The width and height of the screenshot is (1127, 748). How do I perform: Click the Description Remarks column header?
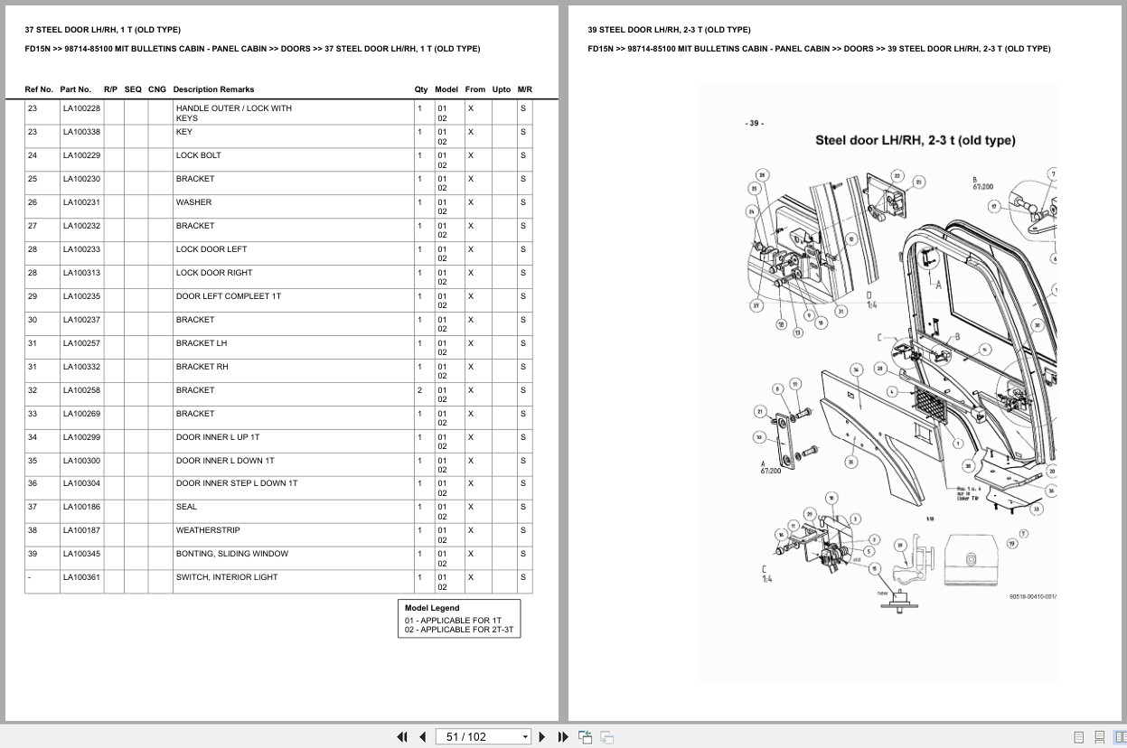coord(213,89)
